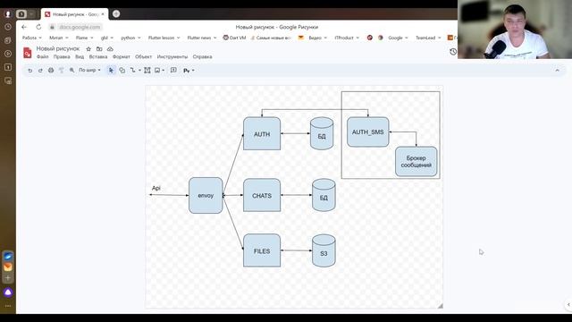Viewport: 572px width, 322px height.
Task: Open the history clock in browser sidebar
Action: pyautogui.click(x=8, y=27)
